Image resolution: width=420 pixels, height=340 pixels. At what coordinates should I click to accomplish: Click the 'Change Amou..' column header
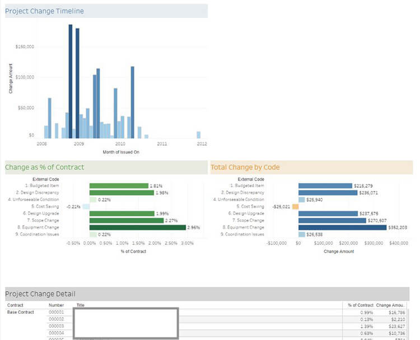tap(390, 305)
